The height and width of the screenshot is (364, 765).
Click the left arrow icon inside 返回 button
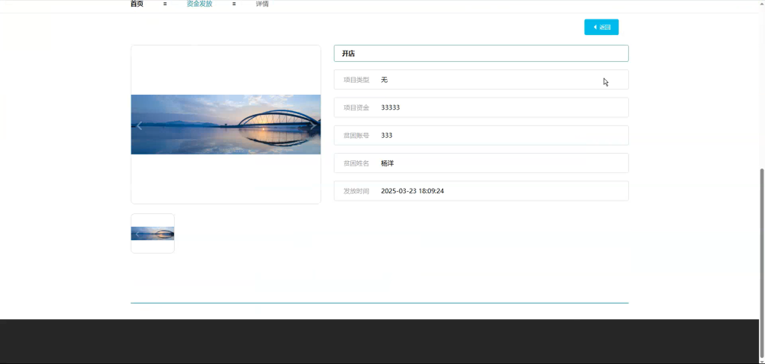(x=595, y=28)
